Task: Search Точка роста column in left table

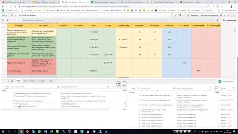Action: 58,87
